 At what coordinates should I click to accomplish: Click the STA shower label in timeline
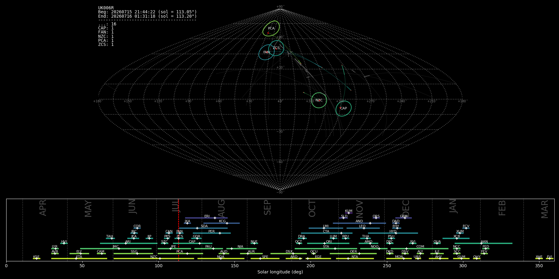coord(326,247)
